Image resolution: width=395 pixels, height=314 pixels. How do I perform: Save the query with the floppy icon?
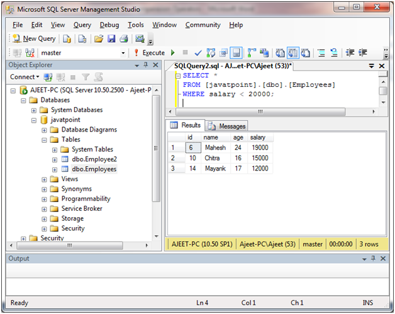click(111, 39)
